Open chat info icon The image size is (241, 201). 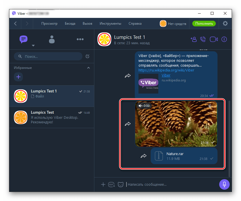[224, 39]
